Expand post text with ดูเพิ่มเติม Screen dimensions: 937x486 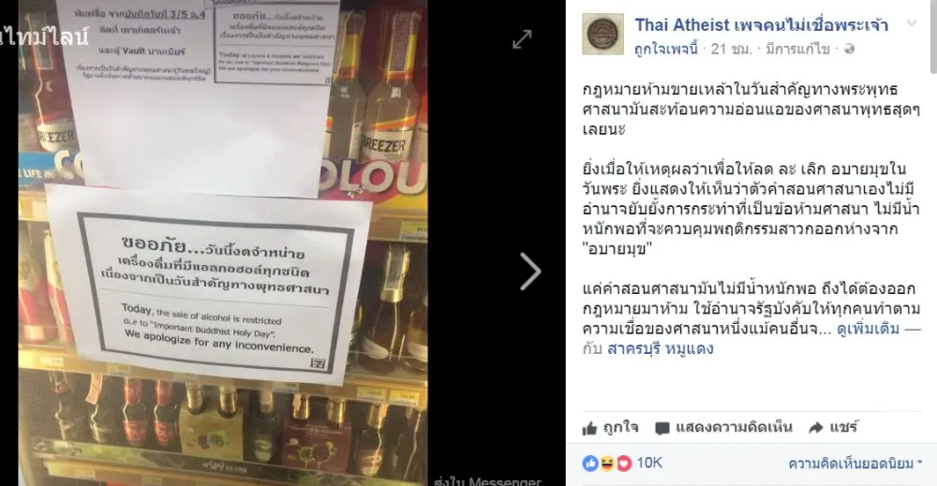(868, 329)
